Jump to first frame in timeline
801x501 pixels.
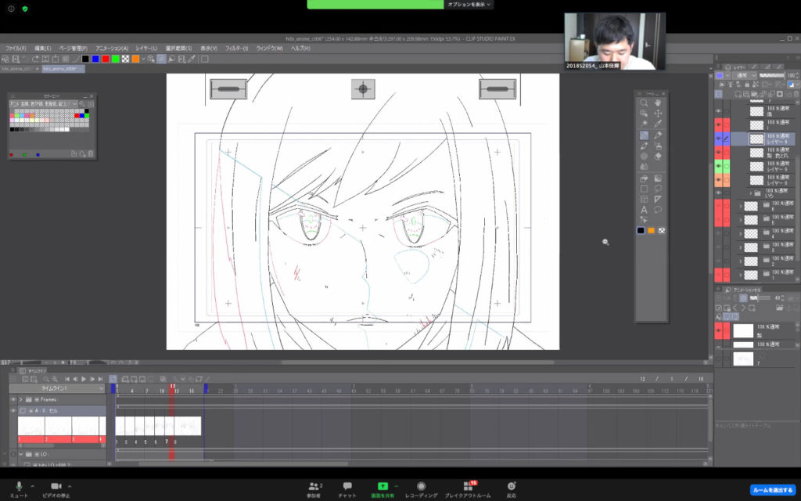67,379
